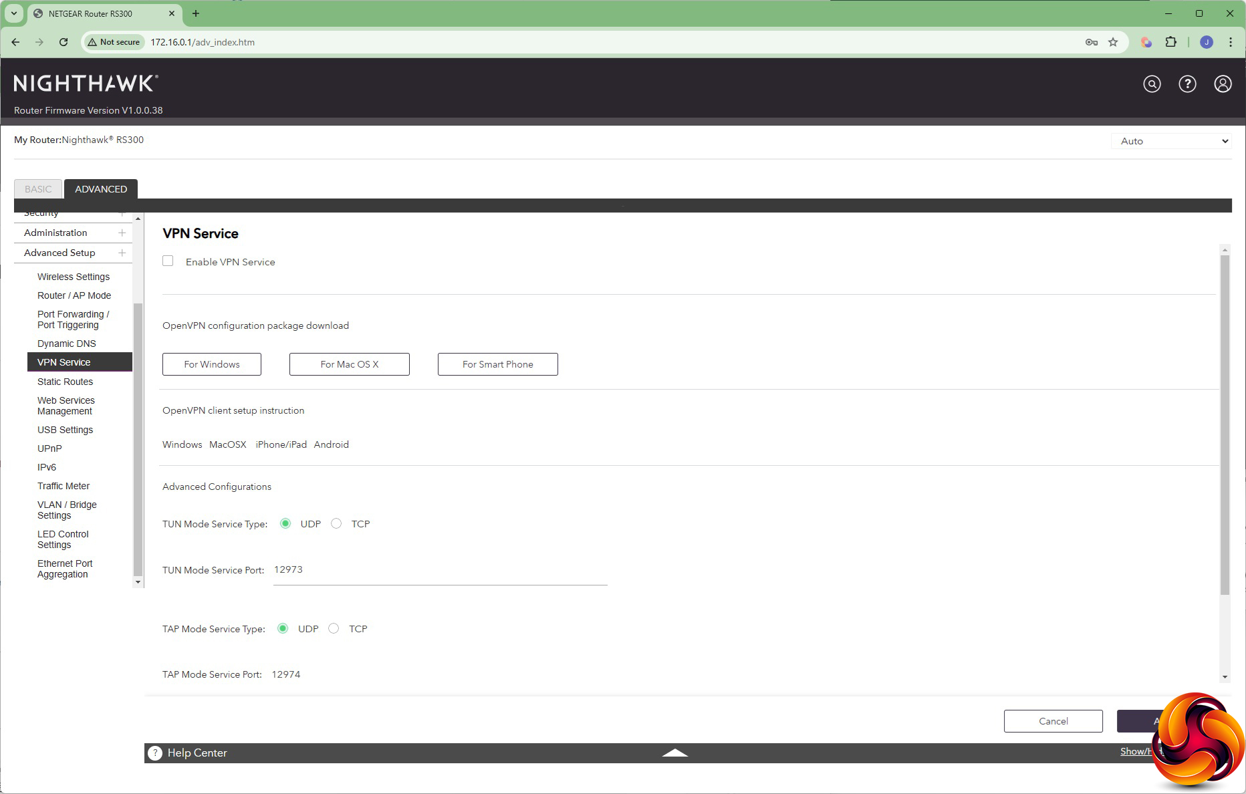This screenshot has height=794, width=1246.
Task: Click the browser address bar URL
Action: pos(203,42)
